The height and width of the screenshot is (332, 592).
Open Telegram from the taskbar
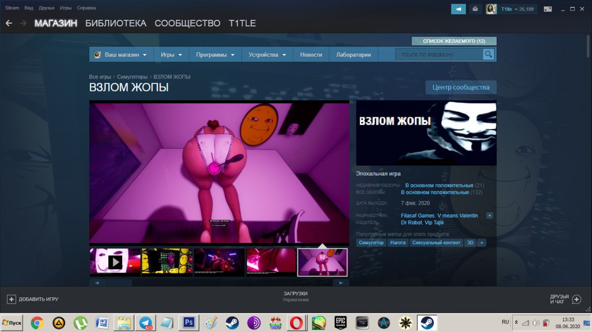[x=146, y=322]
